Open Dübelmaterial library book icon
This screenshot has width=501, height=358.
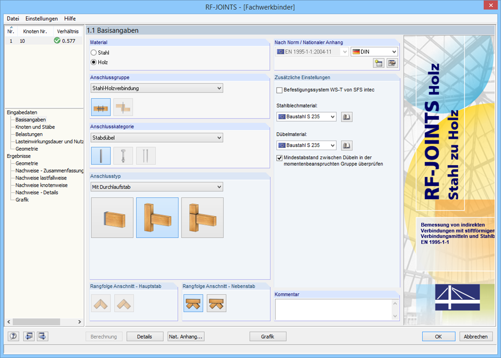tap(347, 145)
